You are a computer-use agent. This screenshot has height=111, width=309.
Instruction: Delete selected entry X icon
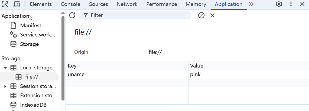tap(212, 15)
